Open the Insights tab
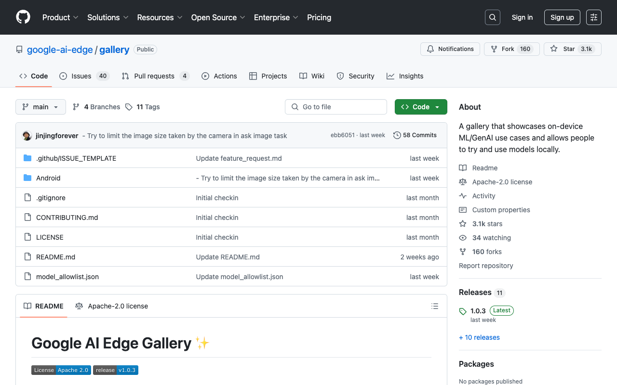617x385 pixels. coord(405,76)
